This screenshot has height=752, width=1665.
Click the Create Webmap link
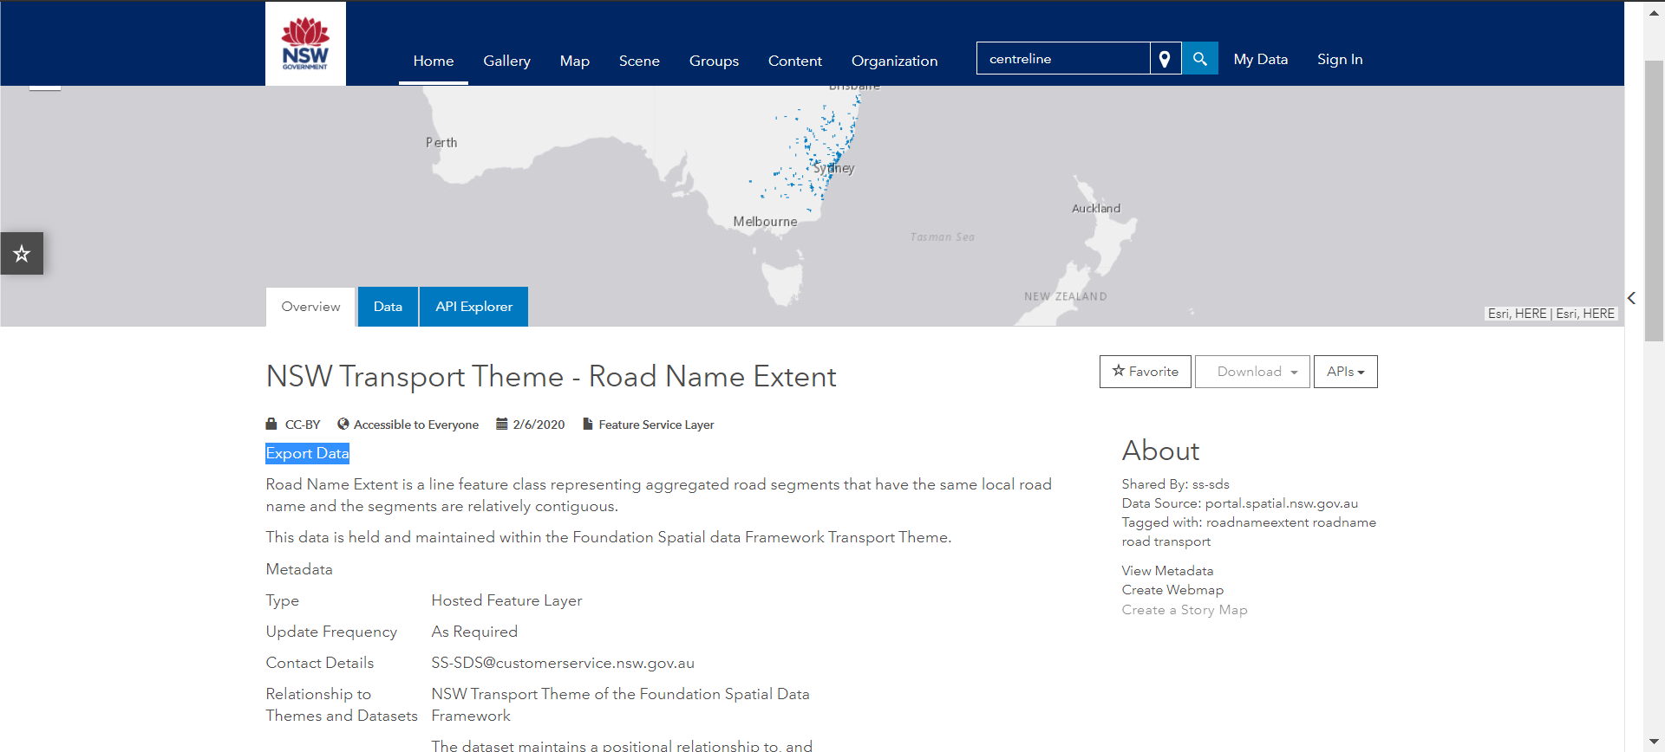pos(1172,590)
